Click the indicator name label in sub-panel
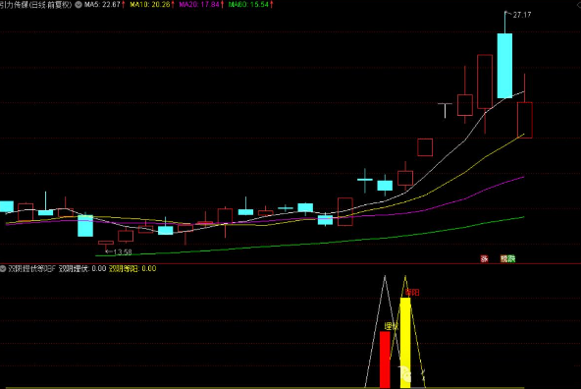 [31, 268]
